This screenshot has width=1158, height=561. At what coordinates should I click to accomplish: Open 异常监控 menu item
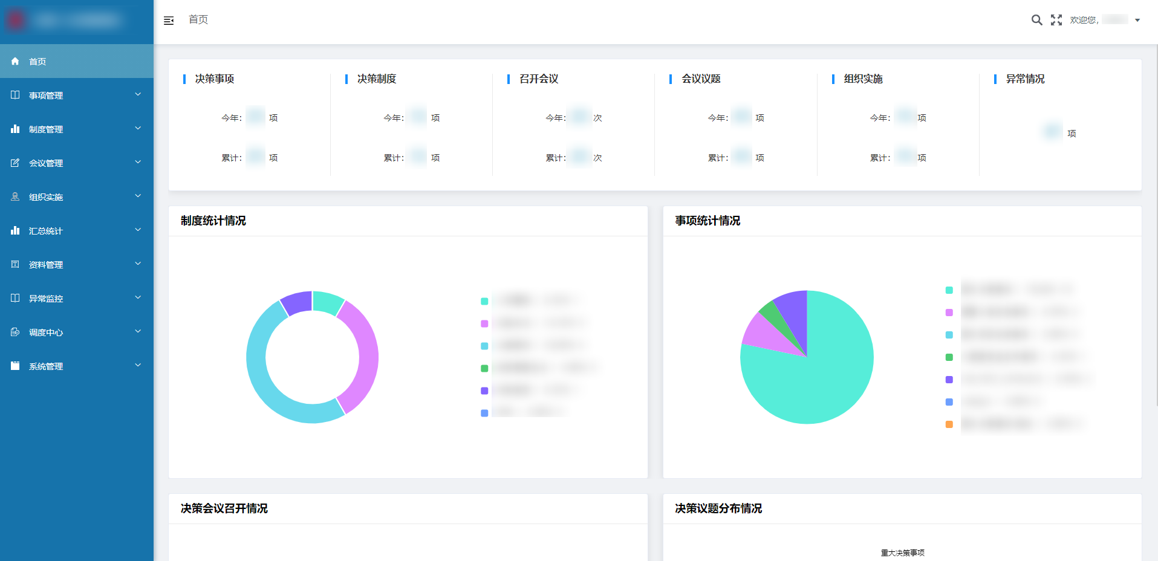pyautogui.click(x=77, y=298)
